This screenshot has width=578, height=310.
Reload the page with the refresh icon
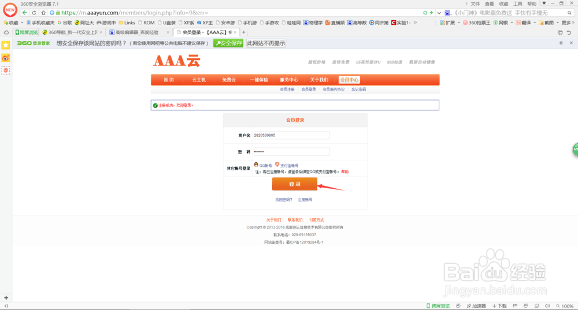click(x=34, y=13)
